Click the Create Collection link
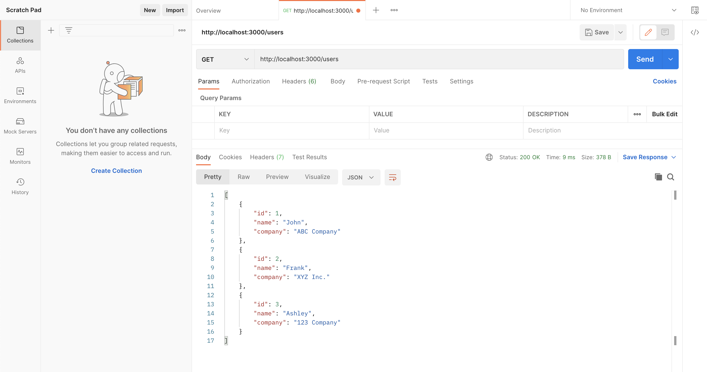Screen dimensions: 707x372 [116, 171]
